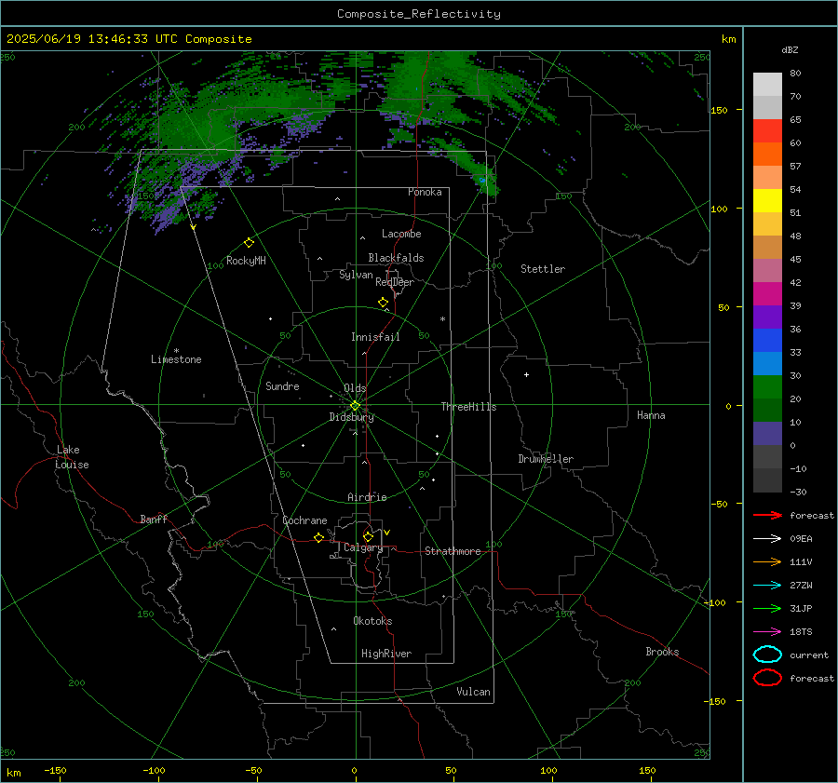Viewport: 838px width, 783px height.
Task: Click the yellow radar site marker at Didsbury
Action: (356, 406)
